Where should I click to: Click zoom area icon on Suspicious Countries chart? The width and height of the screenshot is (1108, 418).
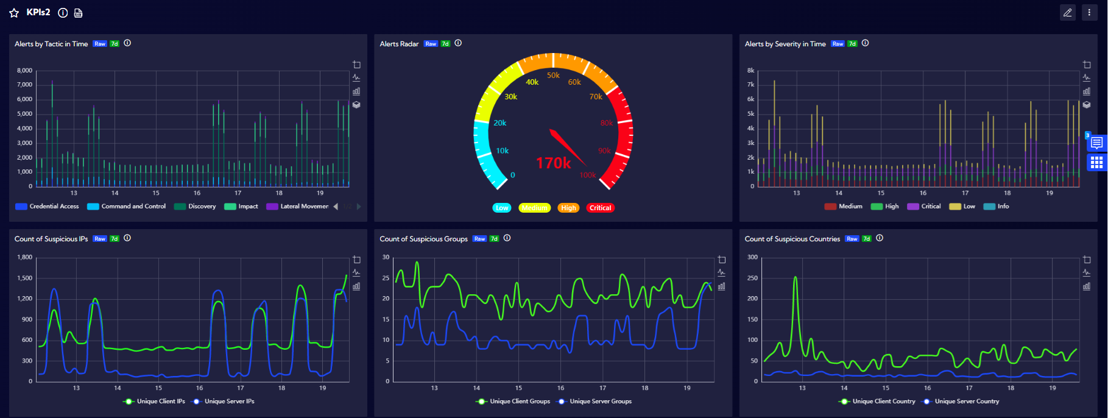click(1086, 260)
